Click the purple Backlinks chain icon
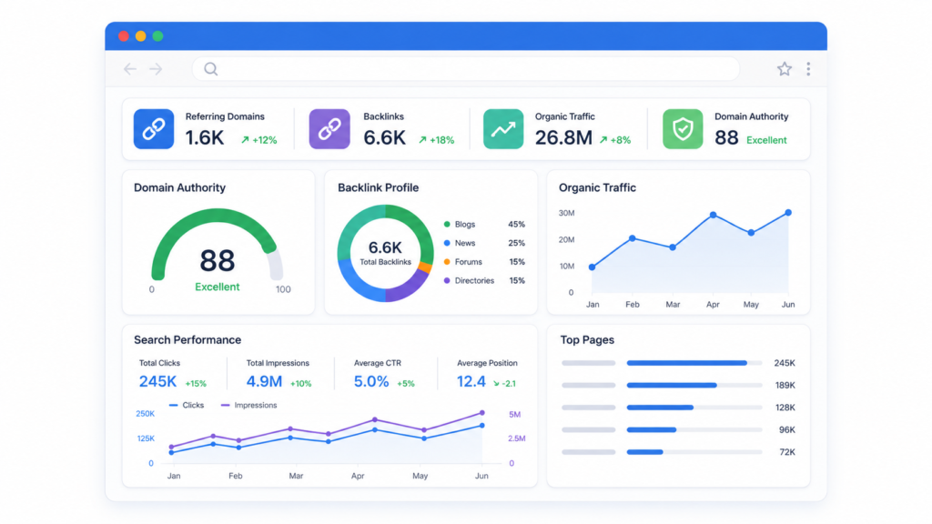932x524 pixels. [x=329, y=129]
